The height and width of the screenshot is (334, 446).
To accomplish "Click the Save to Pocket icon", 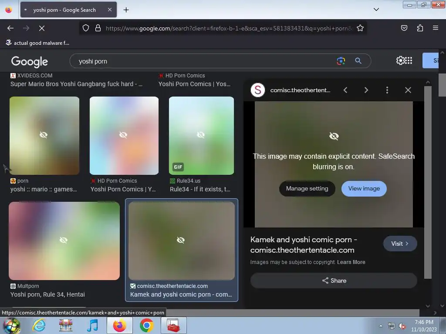I will pyautogui.click(x=404, y=28).
